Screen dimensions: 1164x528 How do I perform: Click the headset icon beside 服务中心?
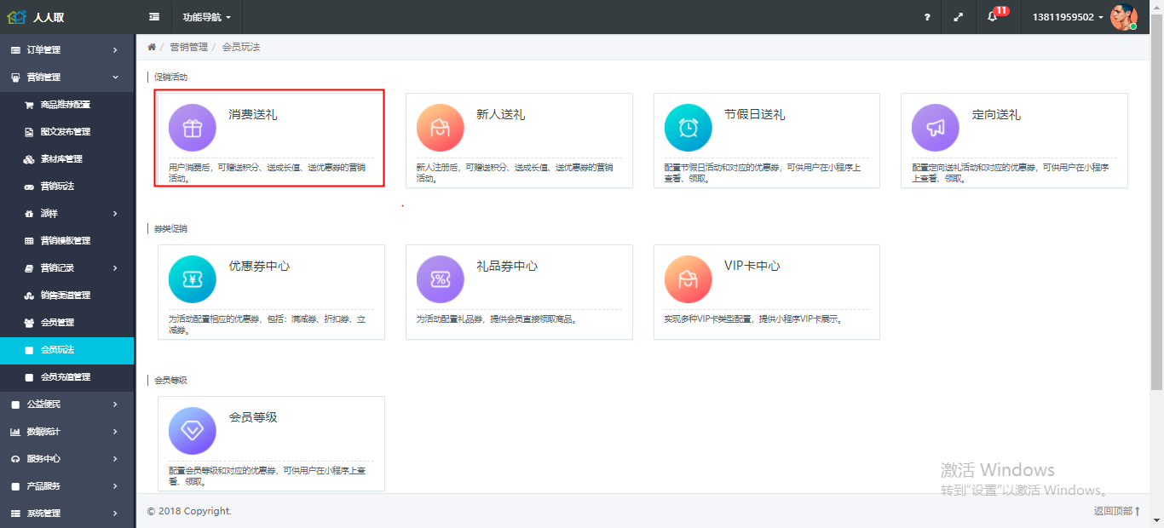(x=15, y=459)
